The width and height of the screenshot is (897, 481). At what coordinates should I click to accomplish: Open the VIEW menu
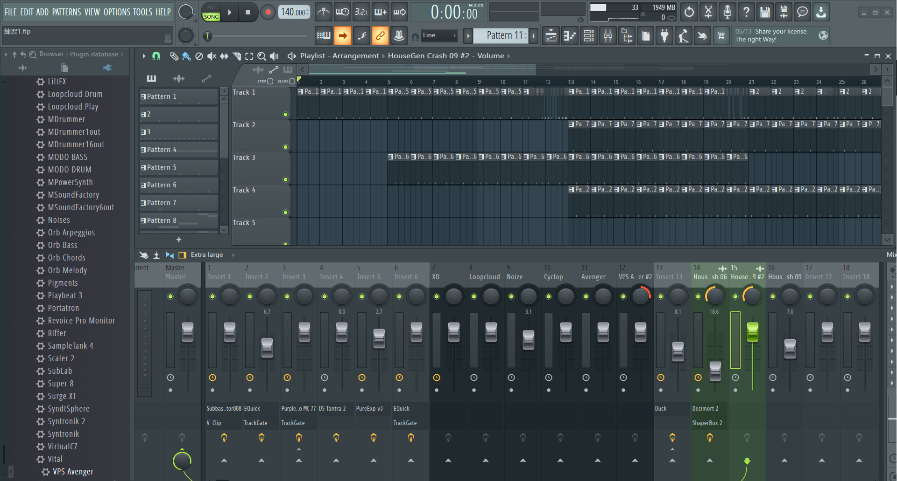(92, 12)
